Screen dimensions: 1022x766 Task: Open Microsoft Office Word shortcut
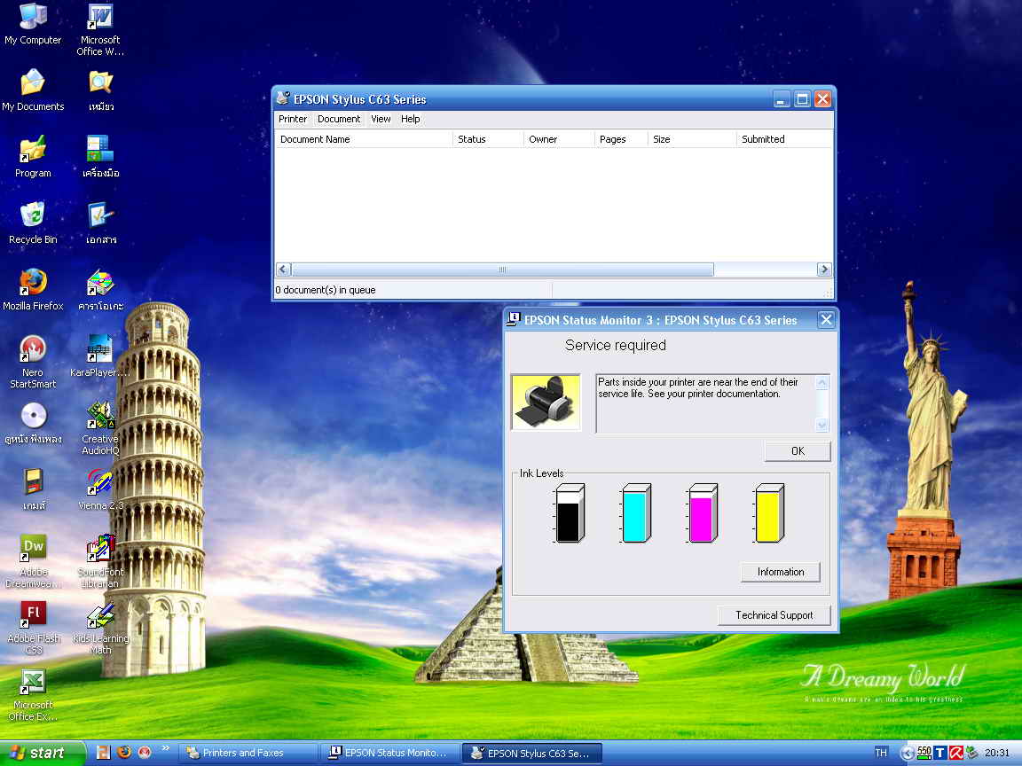click(100, 29)
